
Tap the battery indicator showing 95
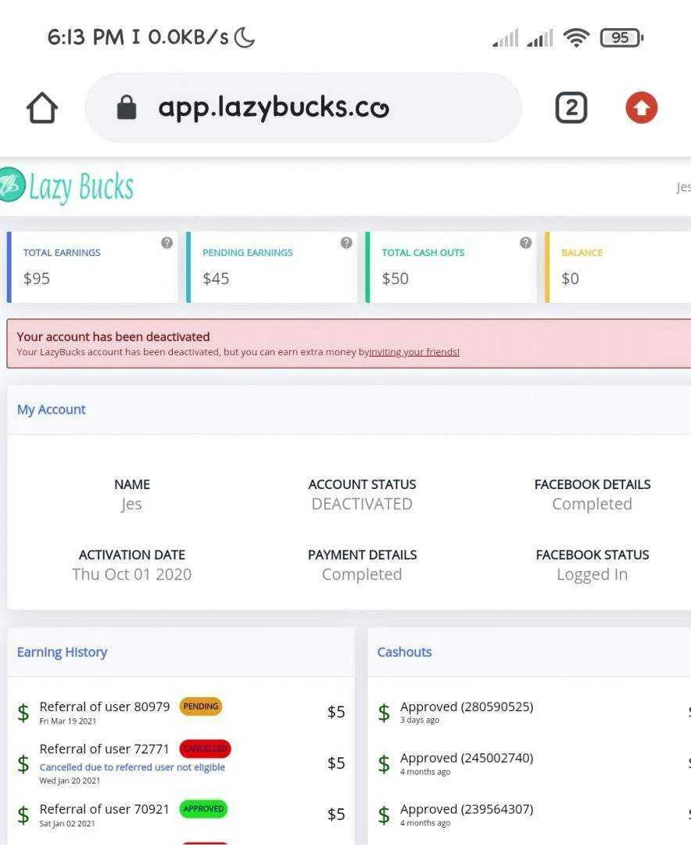pyautogui.click(x=622, y=38)
